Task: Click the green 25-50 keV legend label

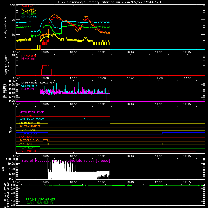Action: click(x=29, y=14)
